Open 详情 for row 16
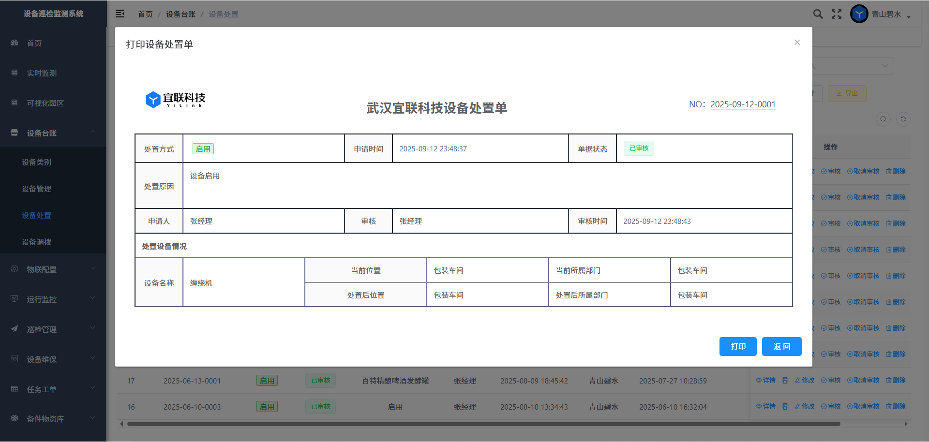Viewport: 929px width, 442px height. (x=765, y=407)
